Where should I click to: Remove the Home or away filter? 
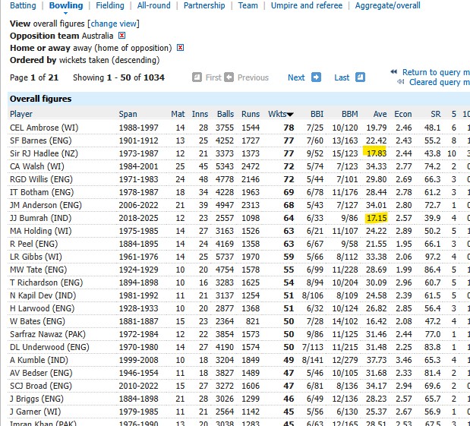pyautogui.click(x=181, y=47)
